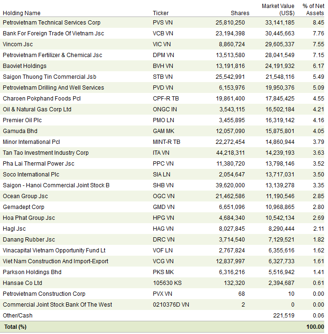
Task: Click ticker 105630 KS
Action: pos(167,284)
